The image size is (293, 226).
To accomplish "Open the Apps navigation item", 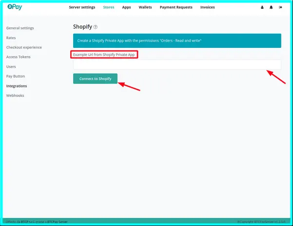I will click(126, 7).
